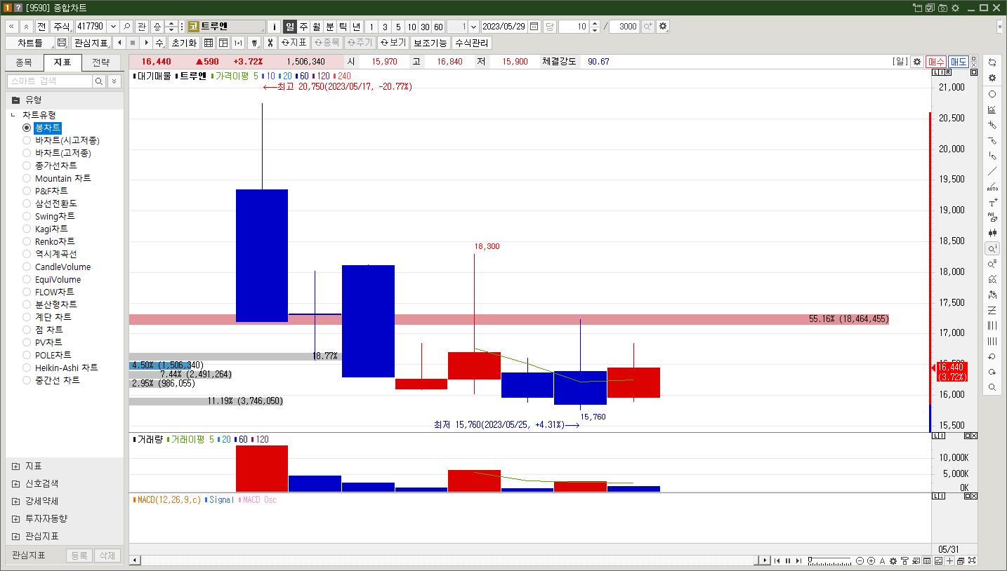Viewport: 1007px width, 571px height.
Task: Click the scissors cut-chart icon
Action: 270,43
